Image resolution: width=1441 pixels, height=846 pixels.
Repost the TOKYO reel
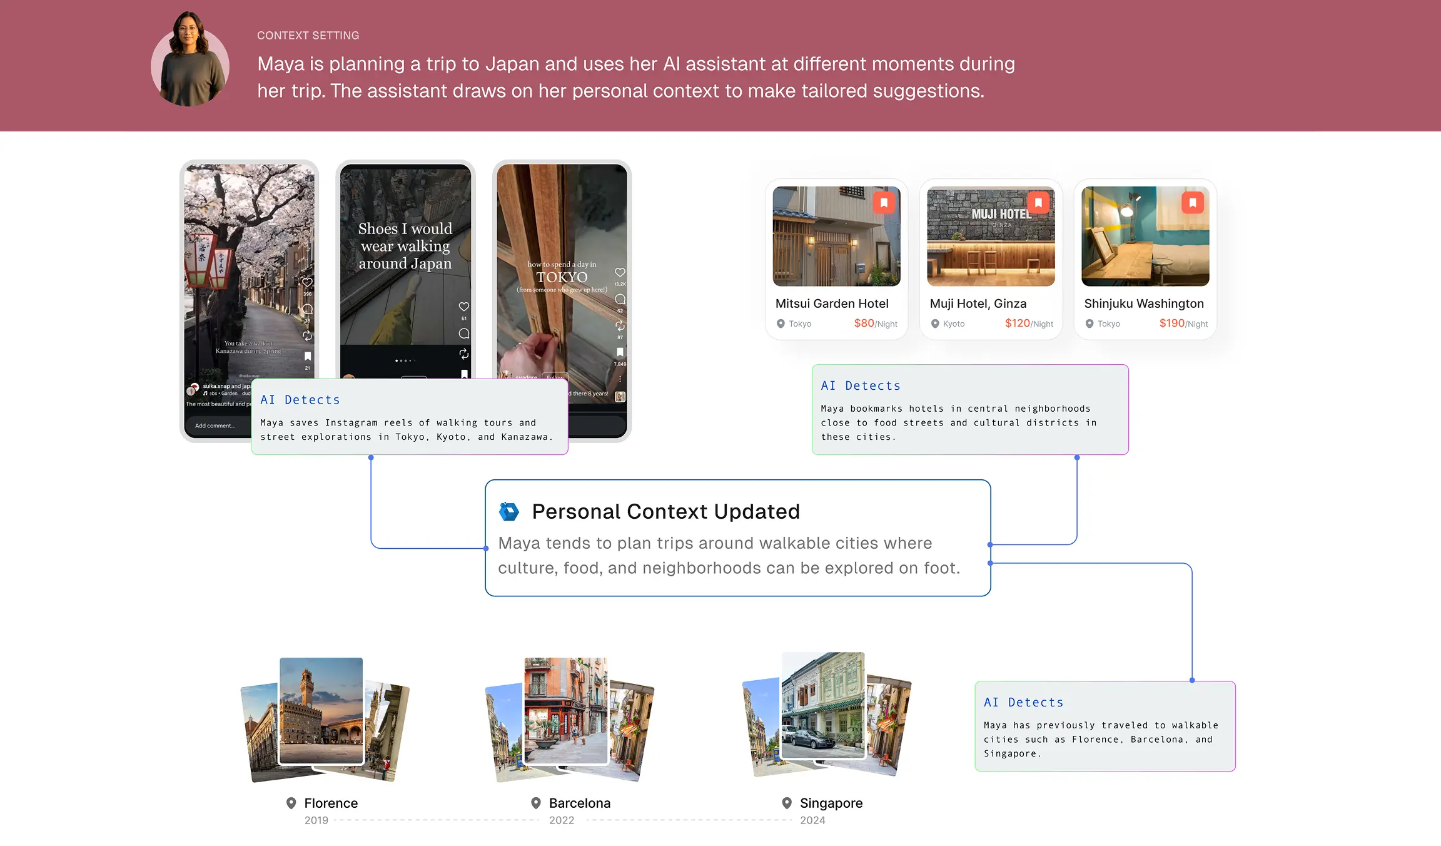point(620,326)
